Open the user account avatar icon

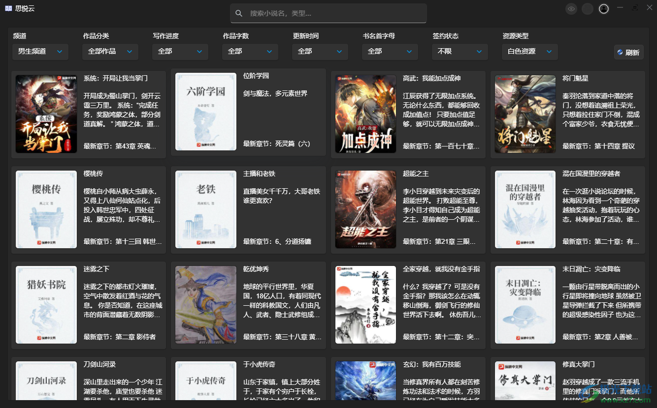pos(604,9)
